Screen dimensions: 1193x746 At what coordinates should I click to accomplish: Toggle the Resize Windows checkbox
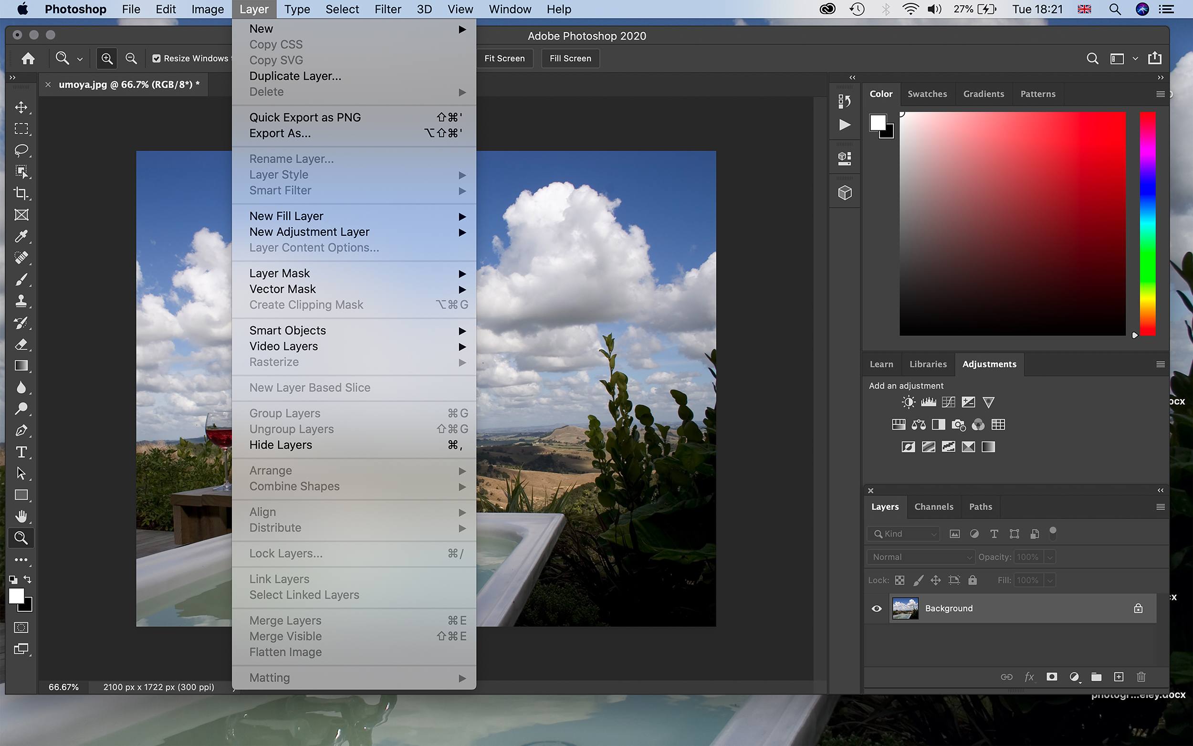tap(157, 59)
